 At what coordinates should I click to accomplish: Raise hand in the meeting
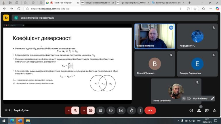pos(132,110)
